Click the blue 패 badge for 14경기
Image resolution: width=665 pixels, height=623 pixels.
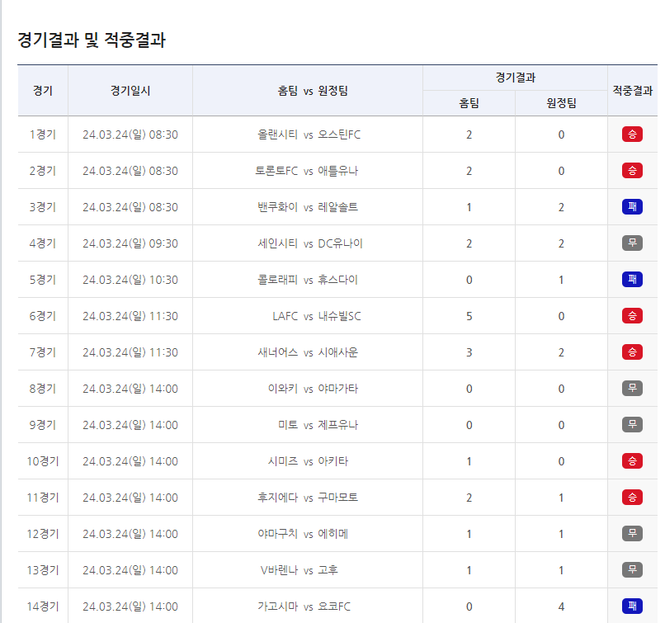click(x=632, y=606)
